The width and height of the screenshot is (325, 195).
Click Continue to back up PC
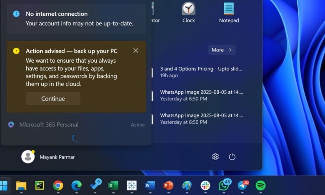(x=53, y=98)
